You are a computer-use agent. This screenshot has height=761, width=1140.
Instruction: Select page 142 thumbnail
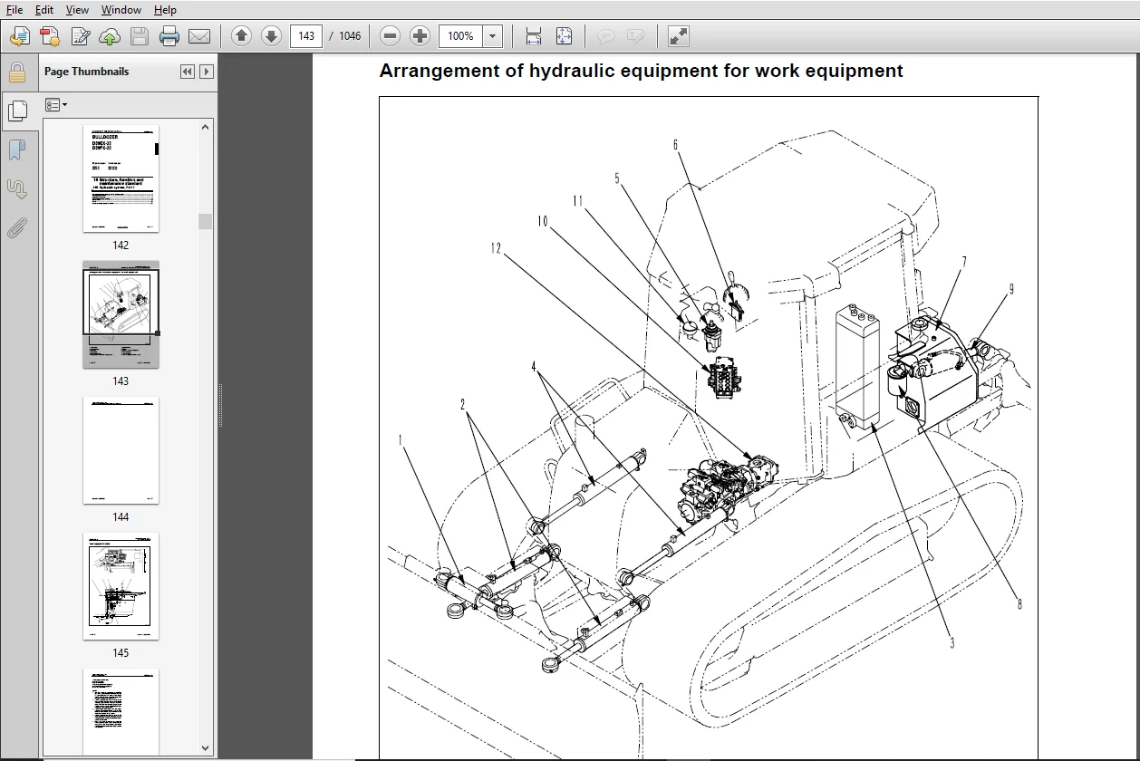tap(121, 178)
